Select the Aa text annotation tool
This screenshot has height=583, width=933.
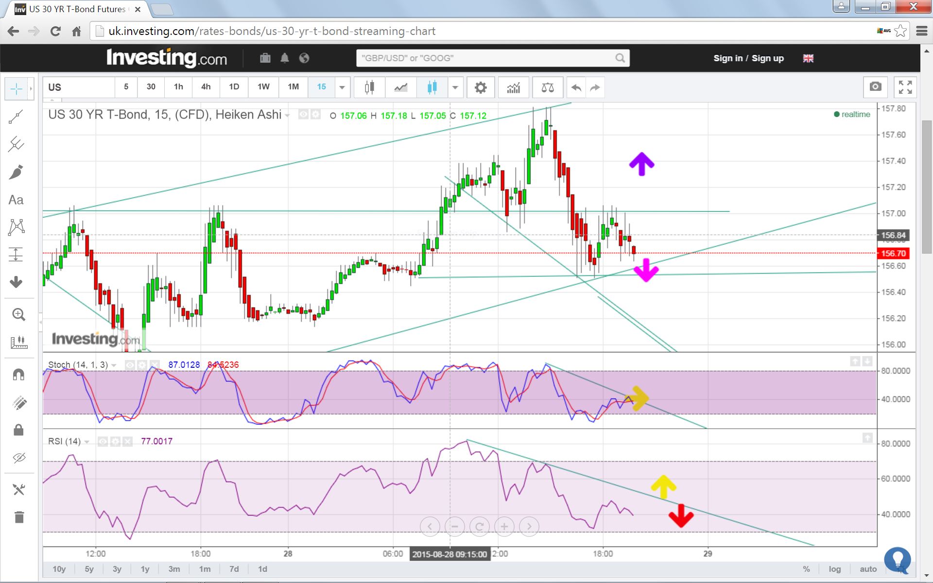16,200
